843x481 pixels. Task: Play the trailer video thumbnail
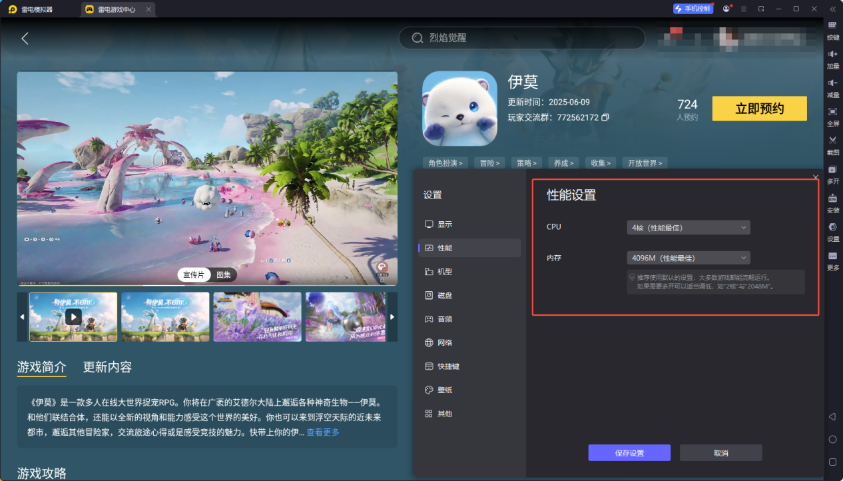pyautogui.click(x=73, y=316)
